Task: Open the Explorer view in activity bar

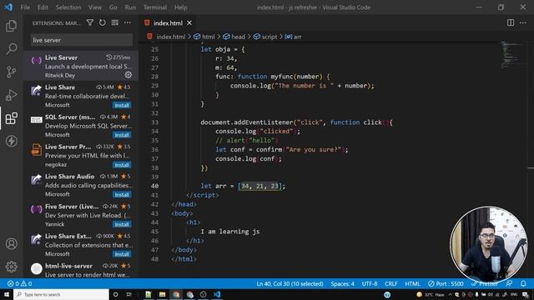Action: click(11, 26)
